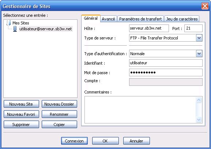The width and height of the screenshot is (211, 149).
Task: Click the disabled Compte field
Action: click(x=166, y=82)
